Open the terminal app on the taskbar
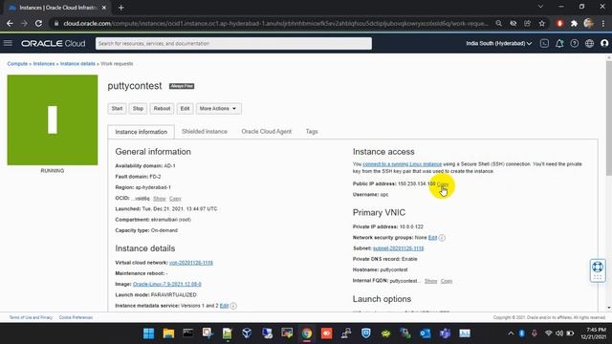 click(187, 333)
